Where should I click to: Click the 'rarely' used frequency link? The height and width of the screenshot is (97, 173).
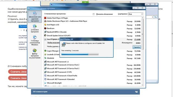pos(138,43)
